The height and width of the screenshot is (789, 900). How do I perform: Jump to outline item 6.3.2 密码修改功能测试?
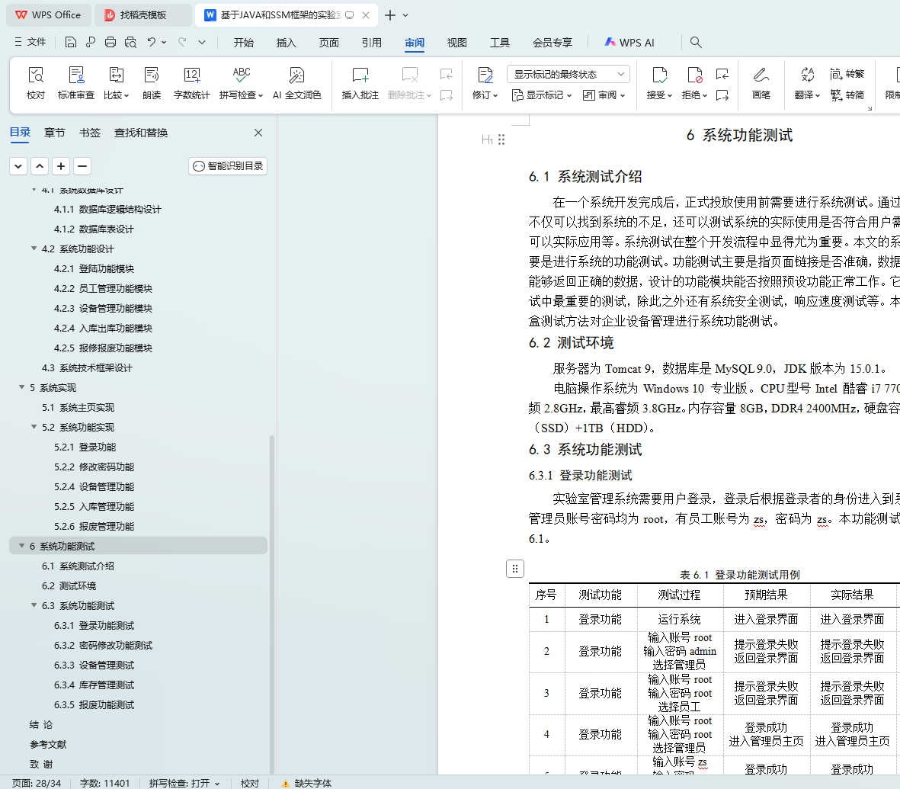point(104,646)
